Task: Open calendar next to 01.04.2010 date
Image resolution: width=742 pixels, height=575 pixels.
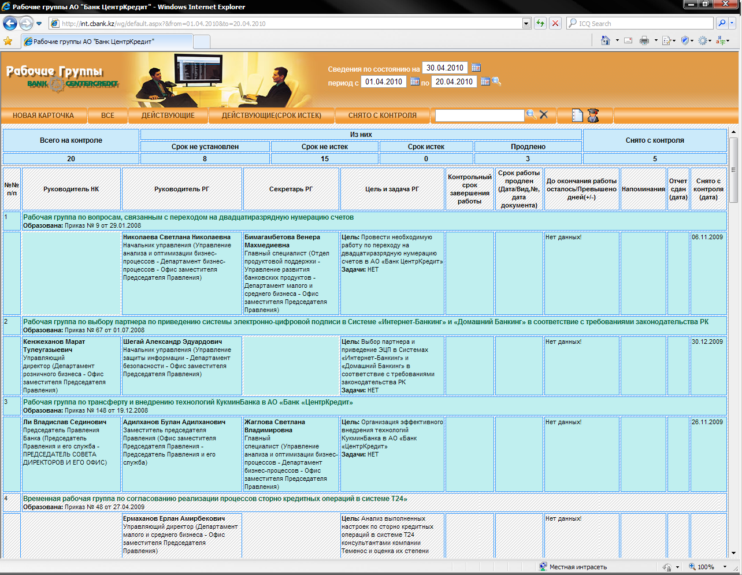Action: click(x=415, y=81)
